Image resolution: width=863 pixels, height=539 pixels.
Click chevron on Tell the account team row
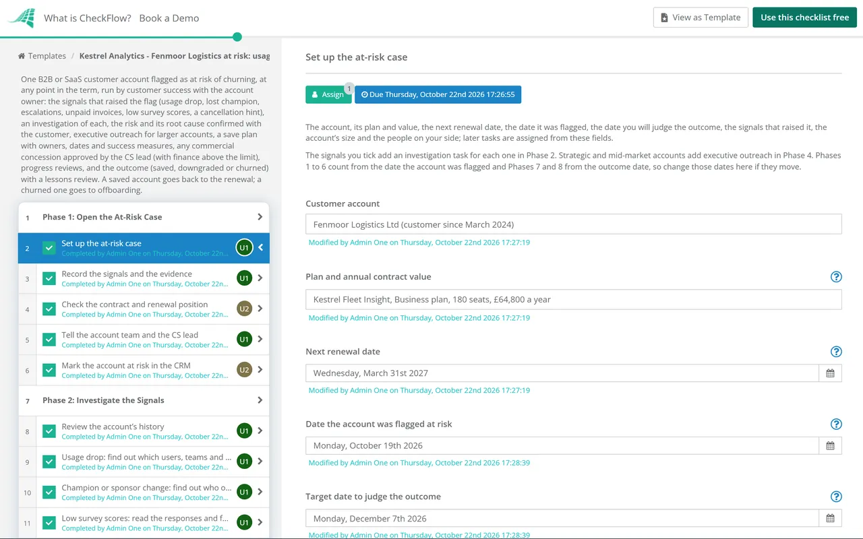click(x=260, y=340)
